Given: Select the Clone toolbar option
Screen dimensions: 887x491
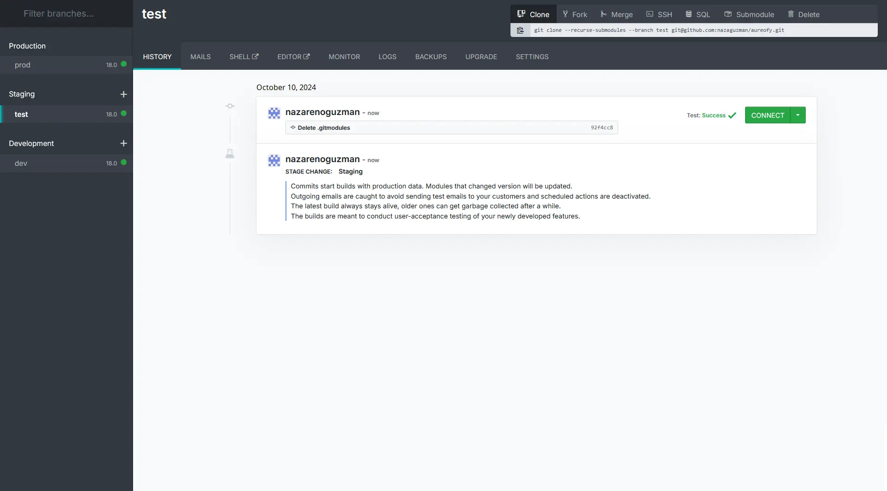Looking at the screenshot, I should (533, 14).
